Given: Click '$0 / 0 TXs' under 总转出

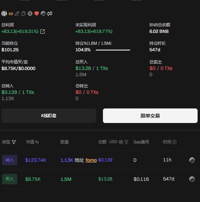Looking at the screenshot, I should click(x=87, y=92).
